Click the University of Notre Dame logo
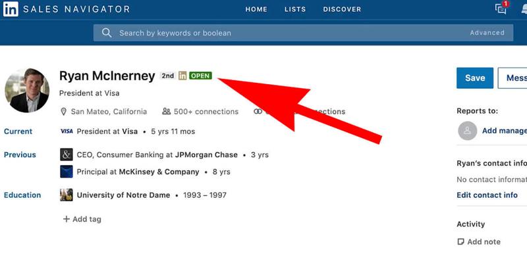 click(x=67, y=195)
